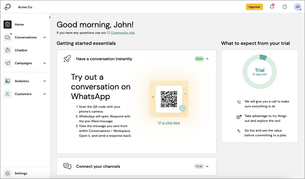This screenshot has width=305, height=179.
Task: Open the Customers dropdown chevron
Action: tap(44, 94)
